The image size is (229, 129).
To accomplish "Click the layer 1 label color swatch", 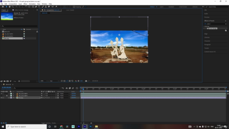I will [x=11, y=94].
